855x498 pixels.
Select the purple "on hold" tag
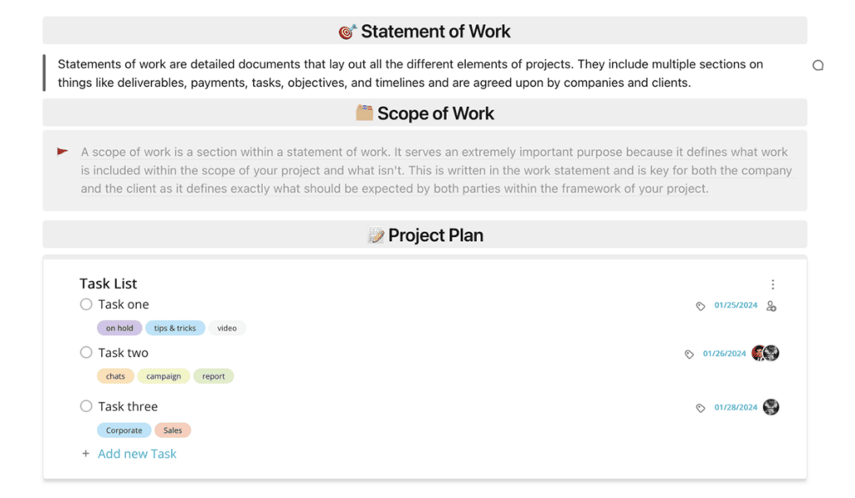point(119,328)
